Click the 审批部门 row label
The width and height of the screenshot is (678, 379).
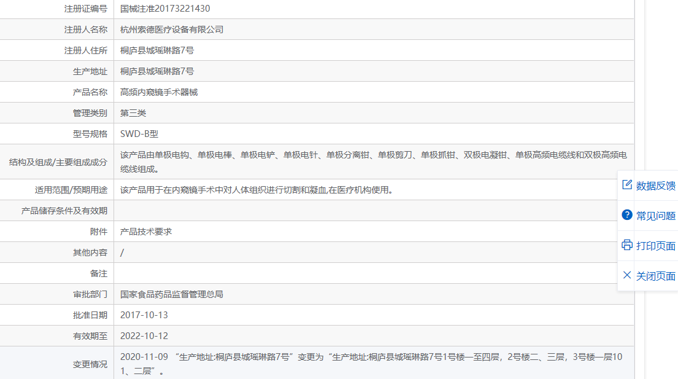coord(90,294)
